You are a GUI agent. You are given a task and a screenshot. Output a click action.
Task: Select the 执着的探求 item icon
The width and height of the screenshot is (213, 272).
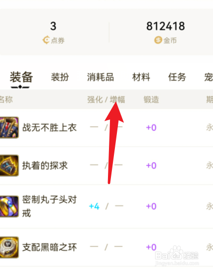tap(9, 166)
